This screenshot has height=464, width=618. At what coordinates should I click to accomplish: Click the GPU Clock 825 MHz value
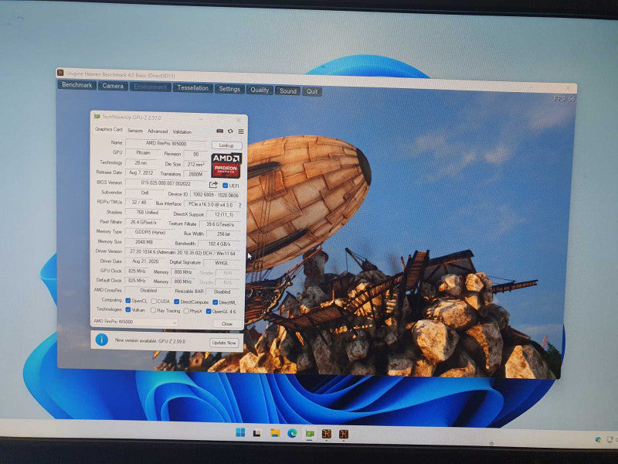coord(138,271)
